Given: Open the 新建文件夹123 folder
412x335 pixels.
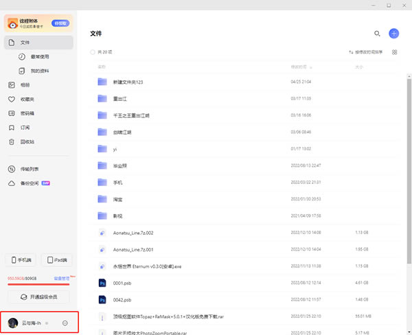Looking at the screenshot, I should (128, 82).
